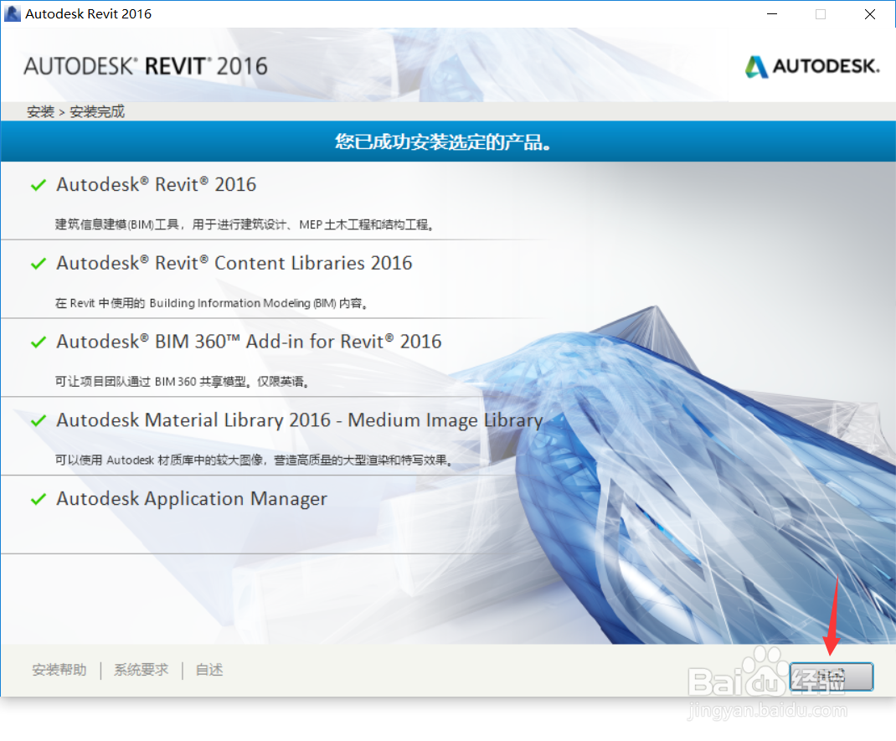Click the AUTODESK REVIT 2016 header logo text
Screen dimensions: 896x741
click(x=145, y=66)
